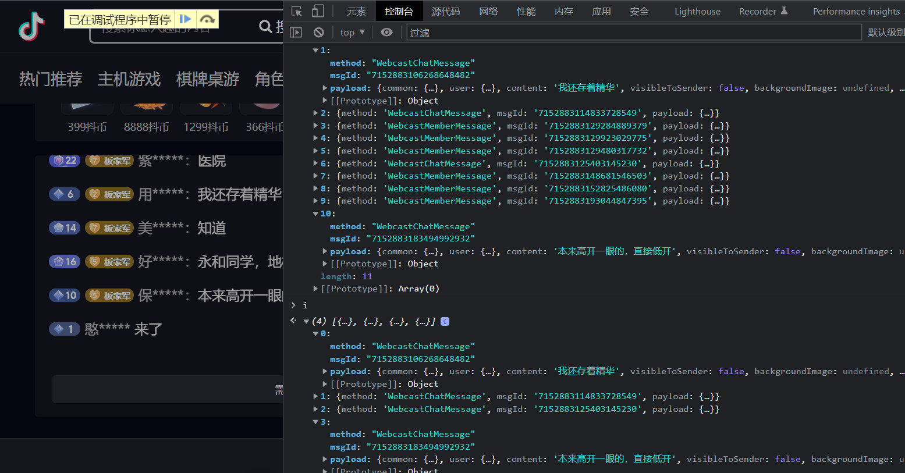Click 板家军 fan badge on 美***** message
The height and width of the screenshot is (473, 905).
[x=109, y=228]
